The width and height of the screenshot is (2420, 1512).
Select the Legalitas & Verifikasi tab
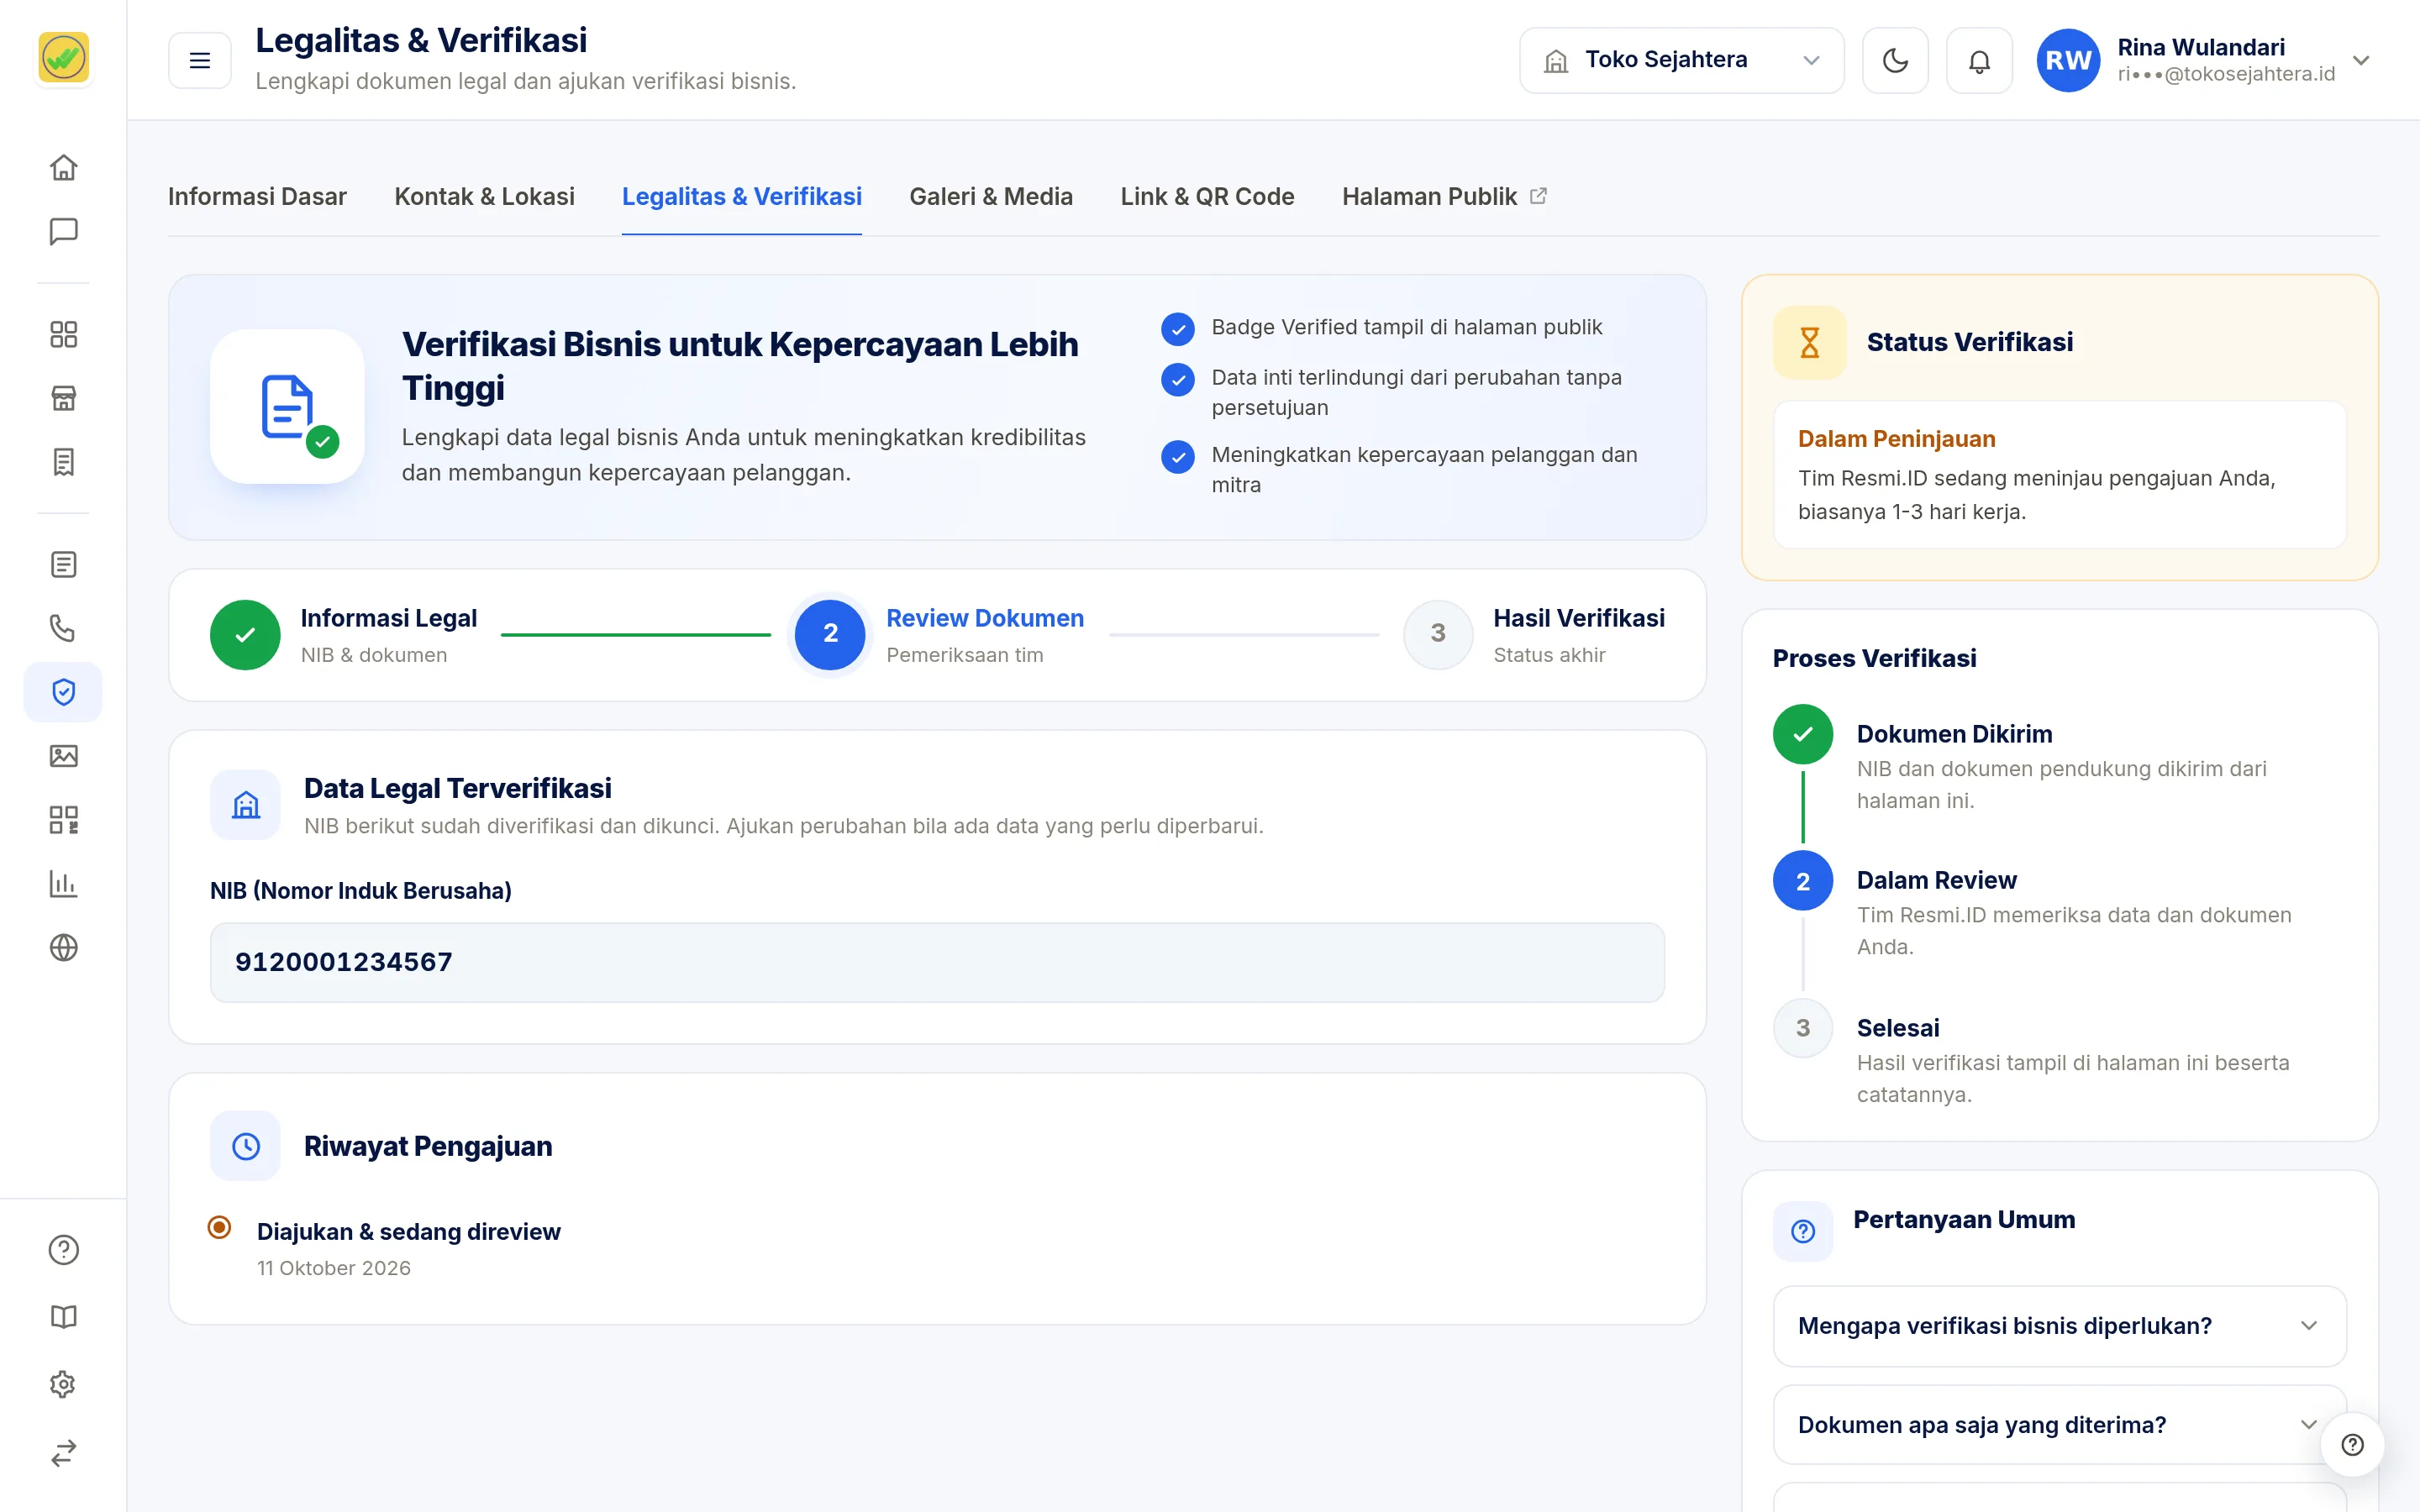pos(741,197)
